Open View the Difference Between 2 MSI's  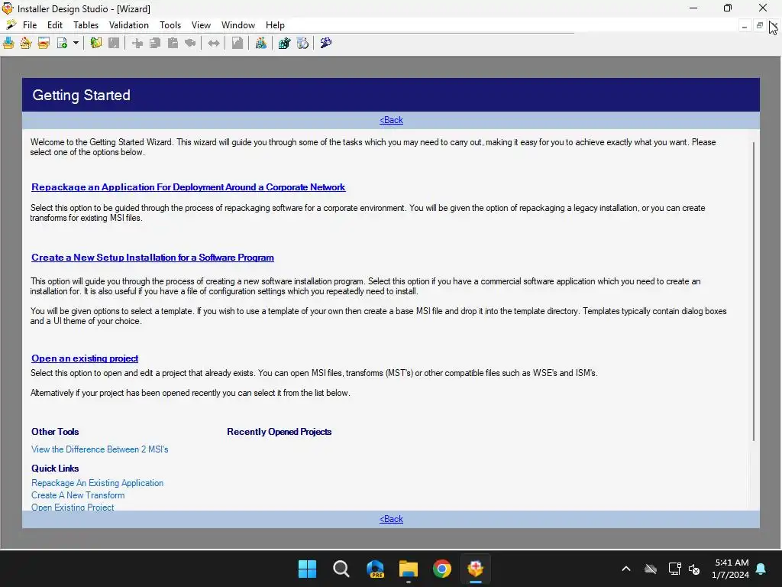point(100,449)
